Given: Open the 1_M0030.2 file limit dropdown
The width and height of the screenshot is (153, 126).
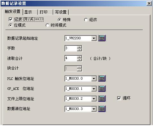Looking at the screenshot, I should tap(94, 99).
